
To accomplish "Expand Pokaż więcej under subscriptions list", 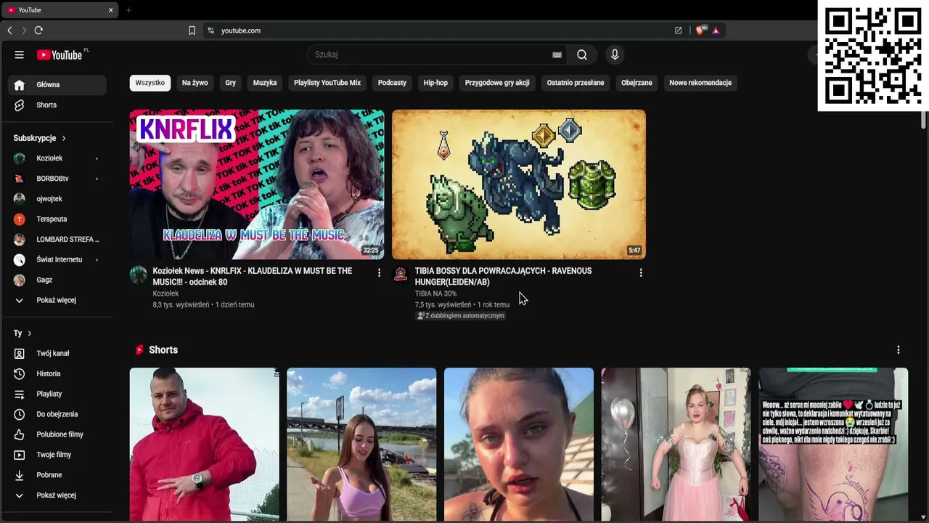I will point(57,301).
